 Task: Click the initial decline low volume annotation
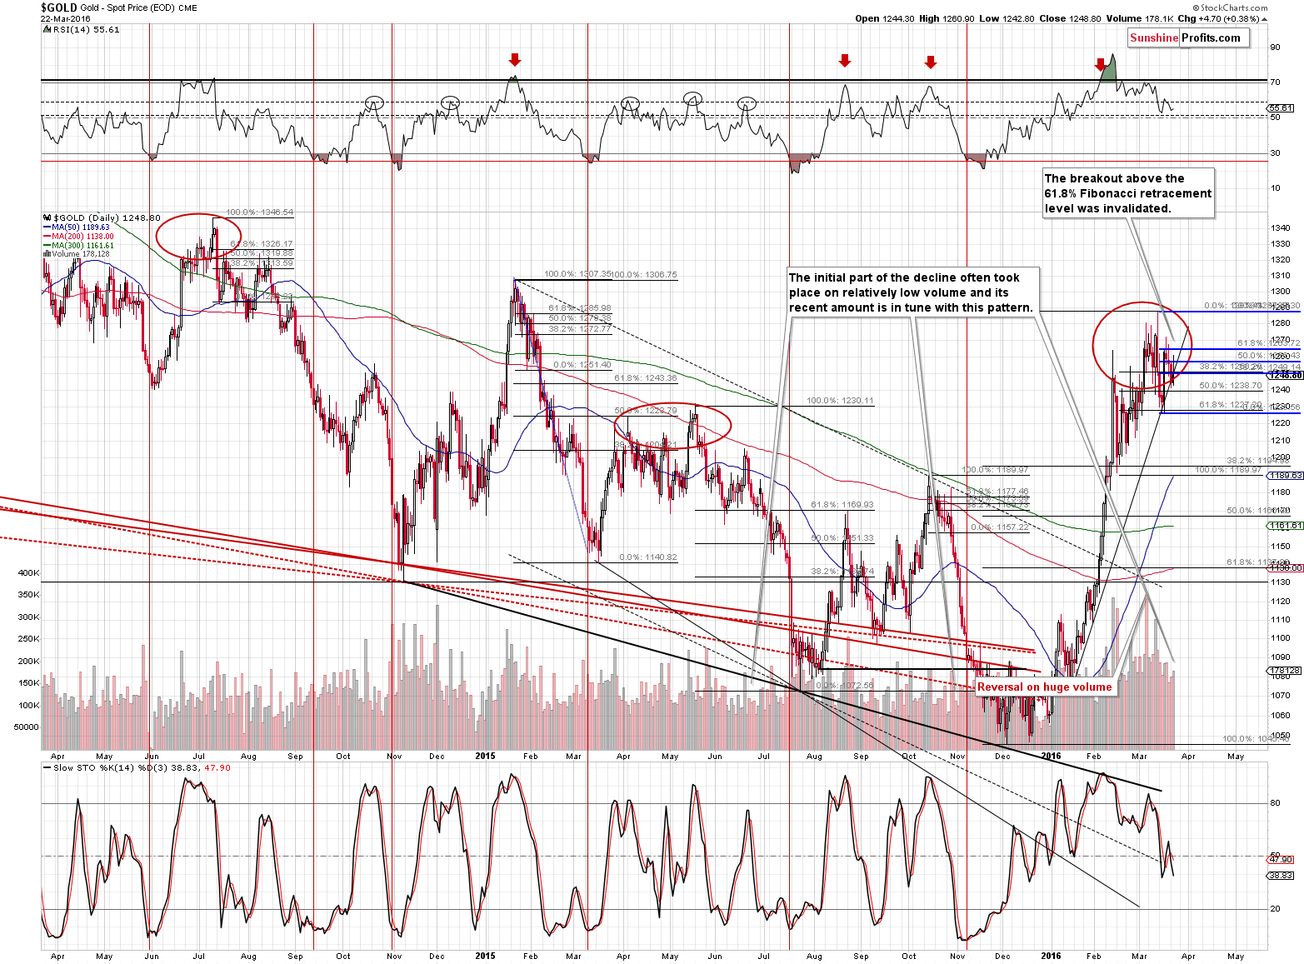pyautogui.click(x=912, y=292)
